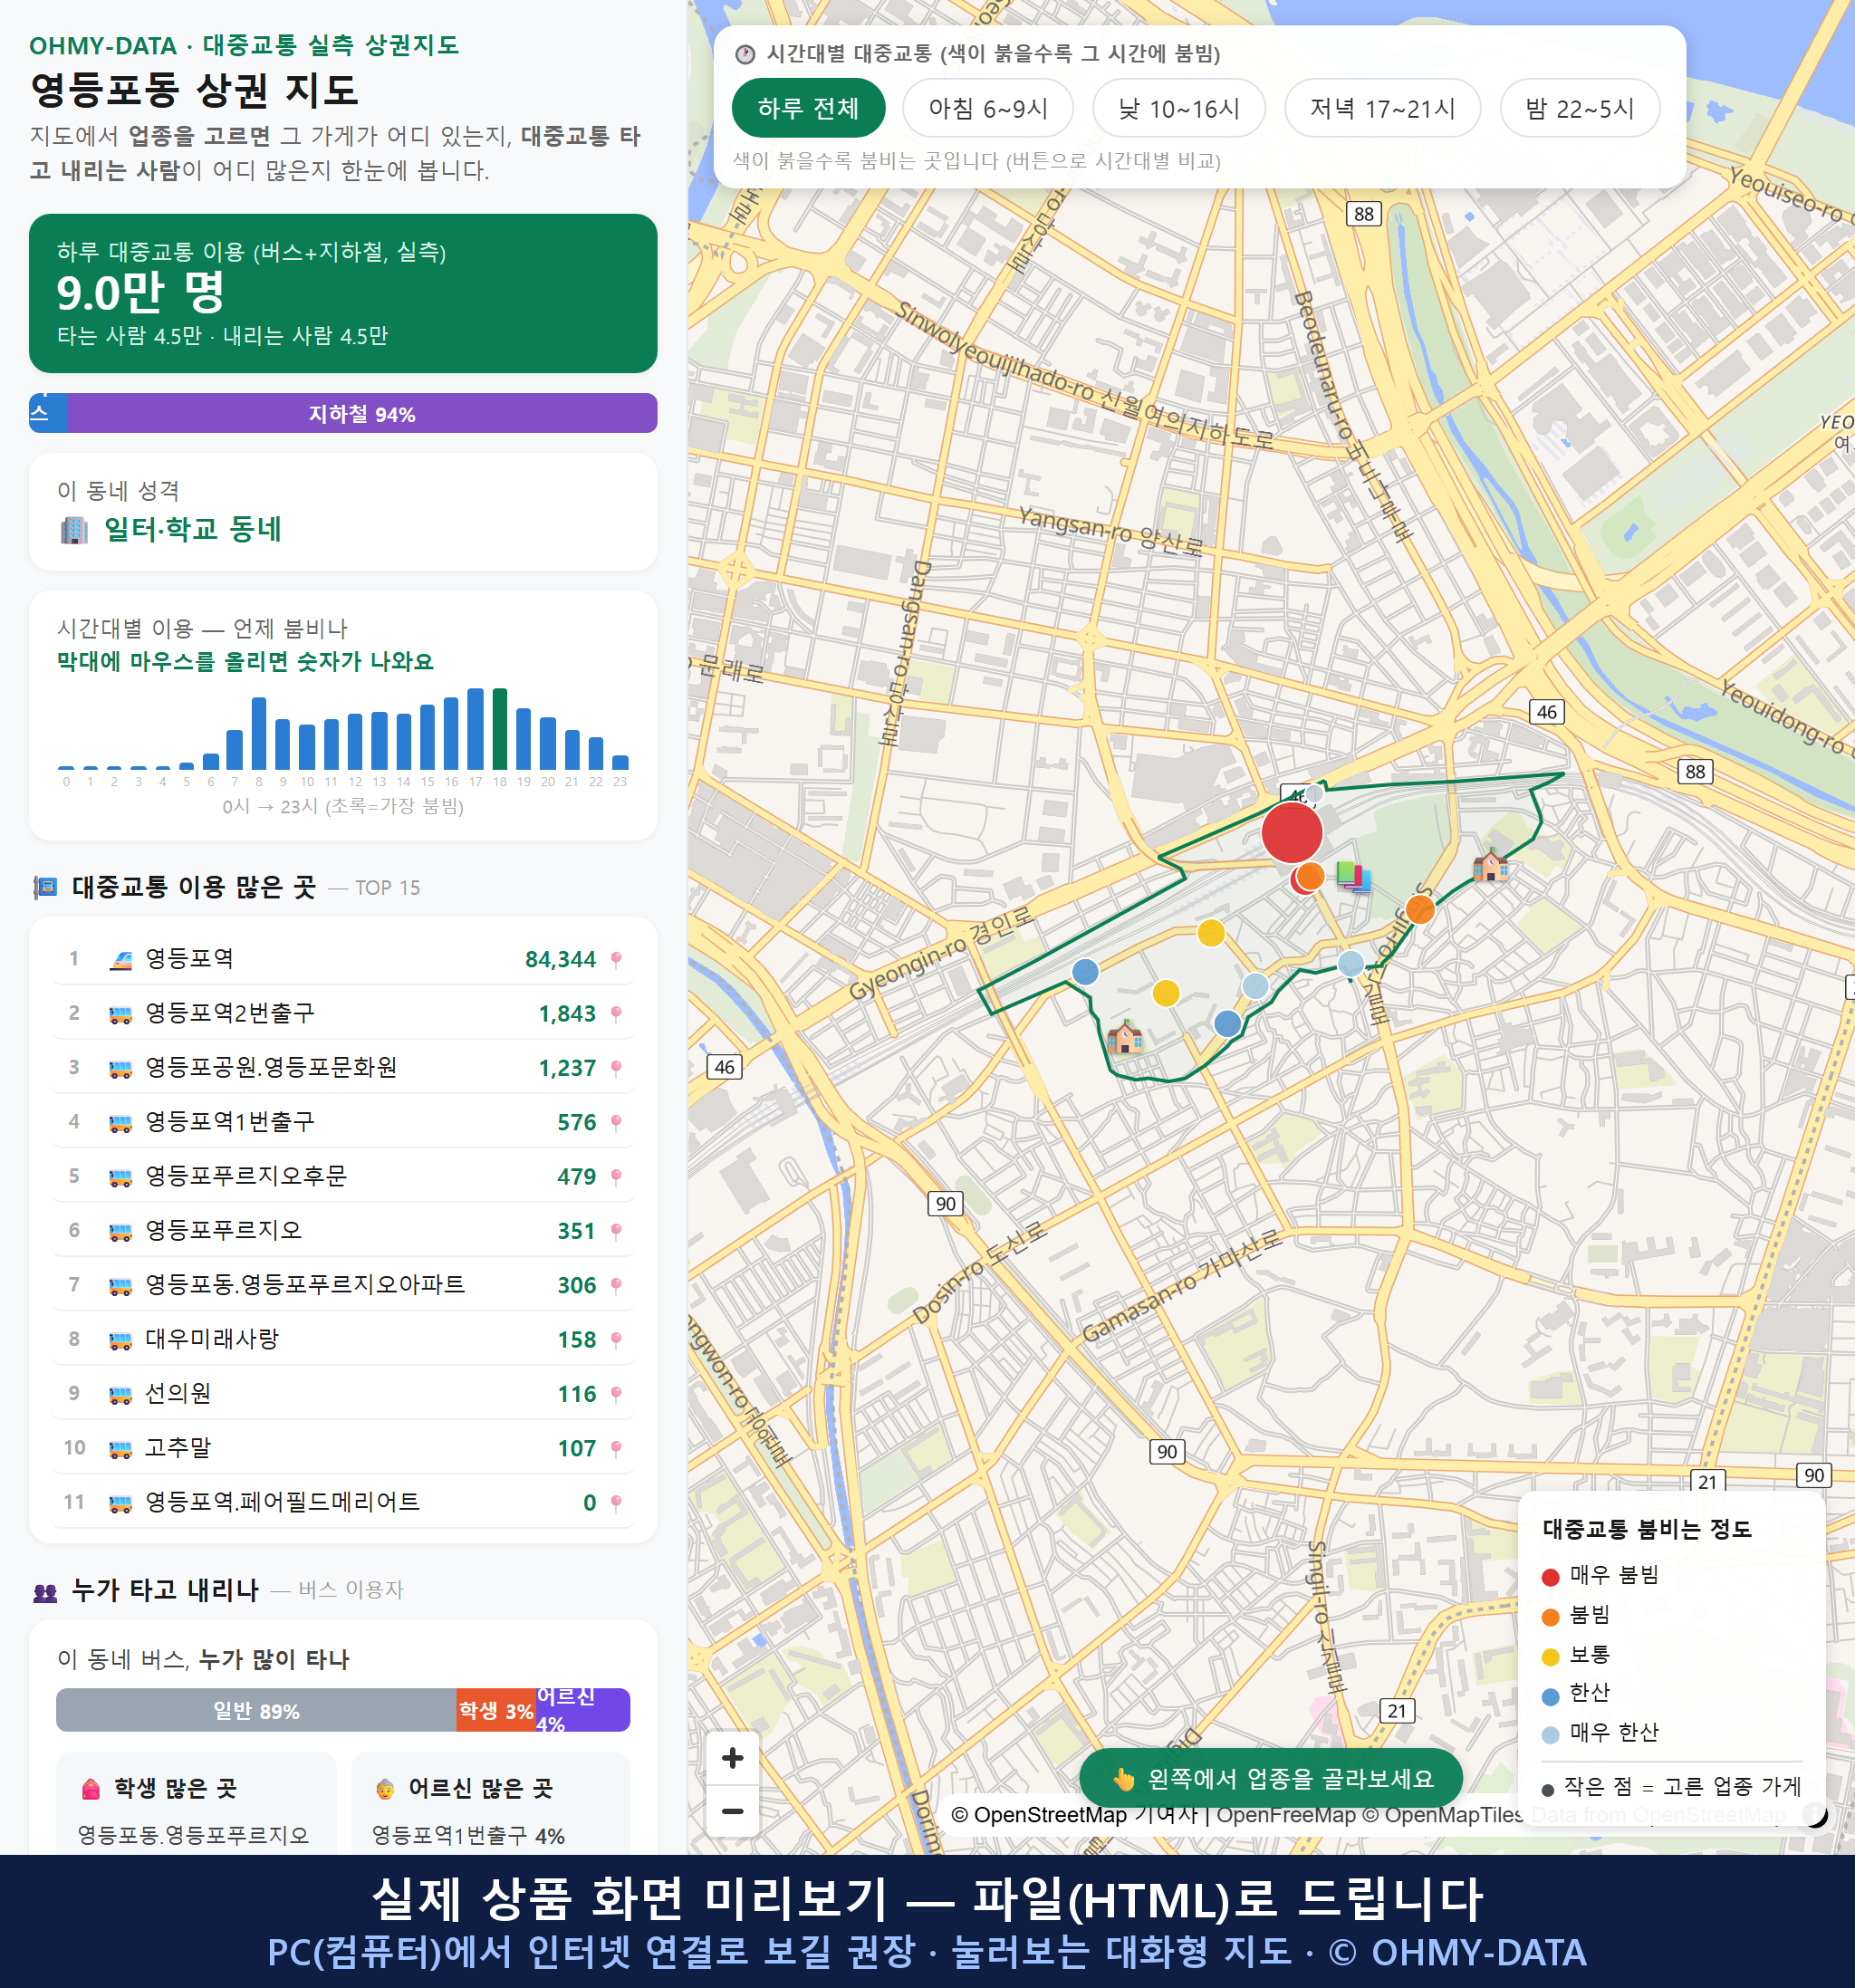
Task: Click the bus icon beside 선의원
Action: [x=120, y=1395]
